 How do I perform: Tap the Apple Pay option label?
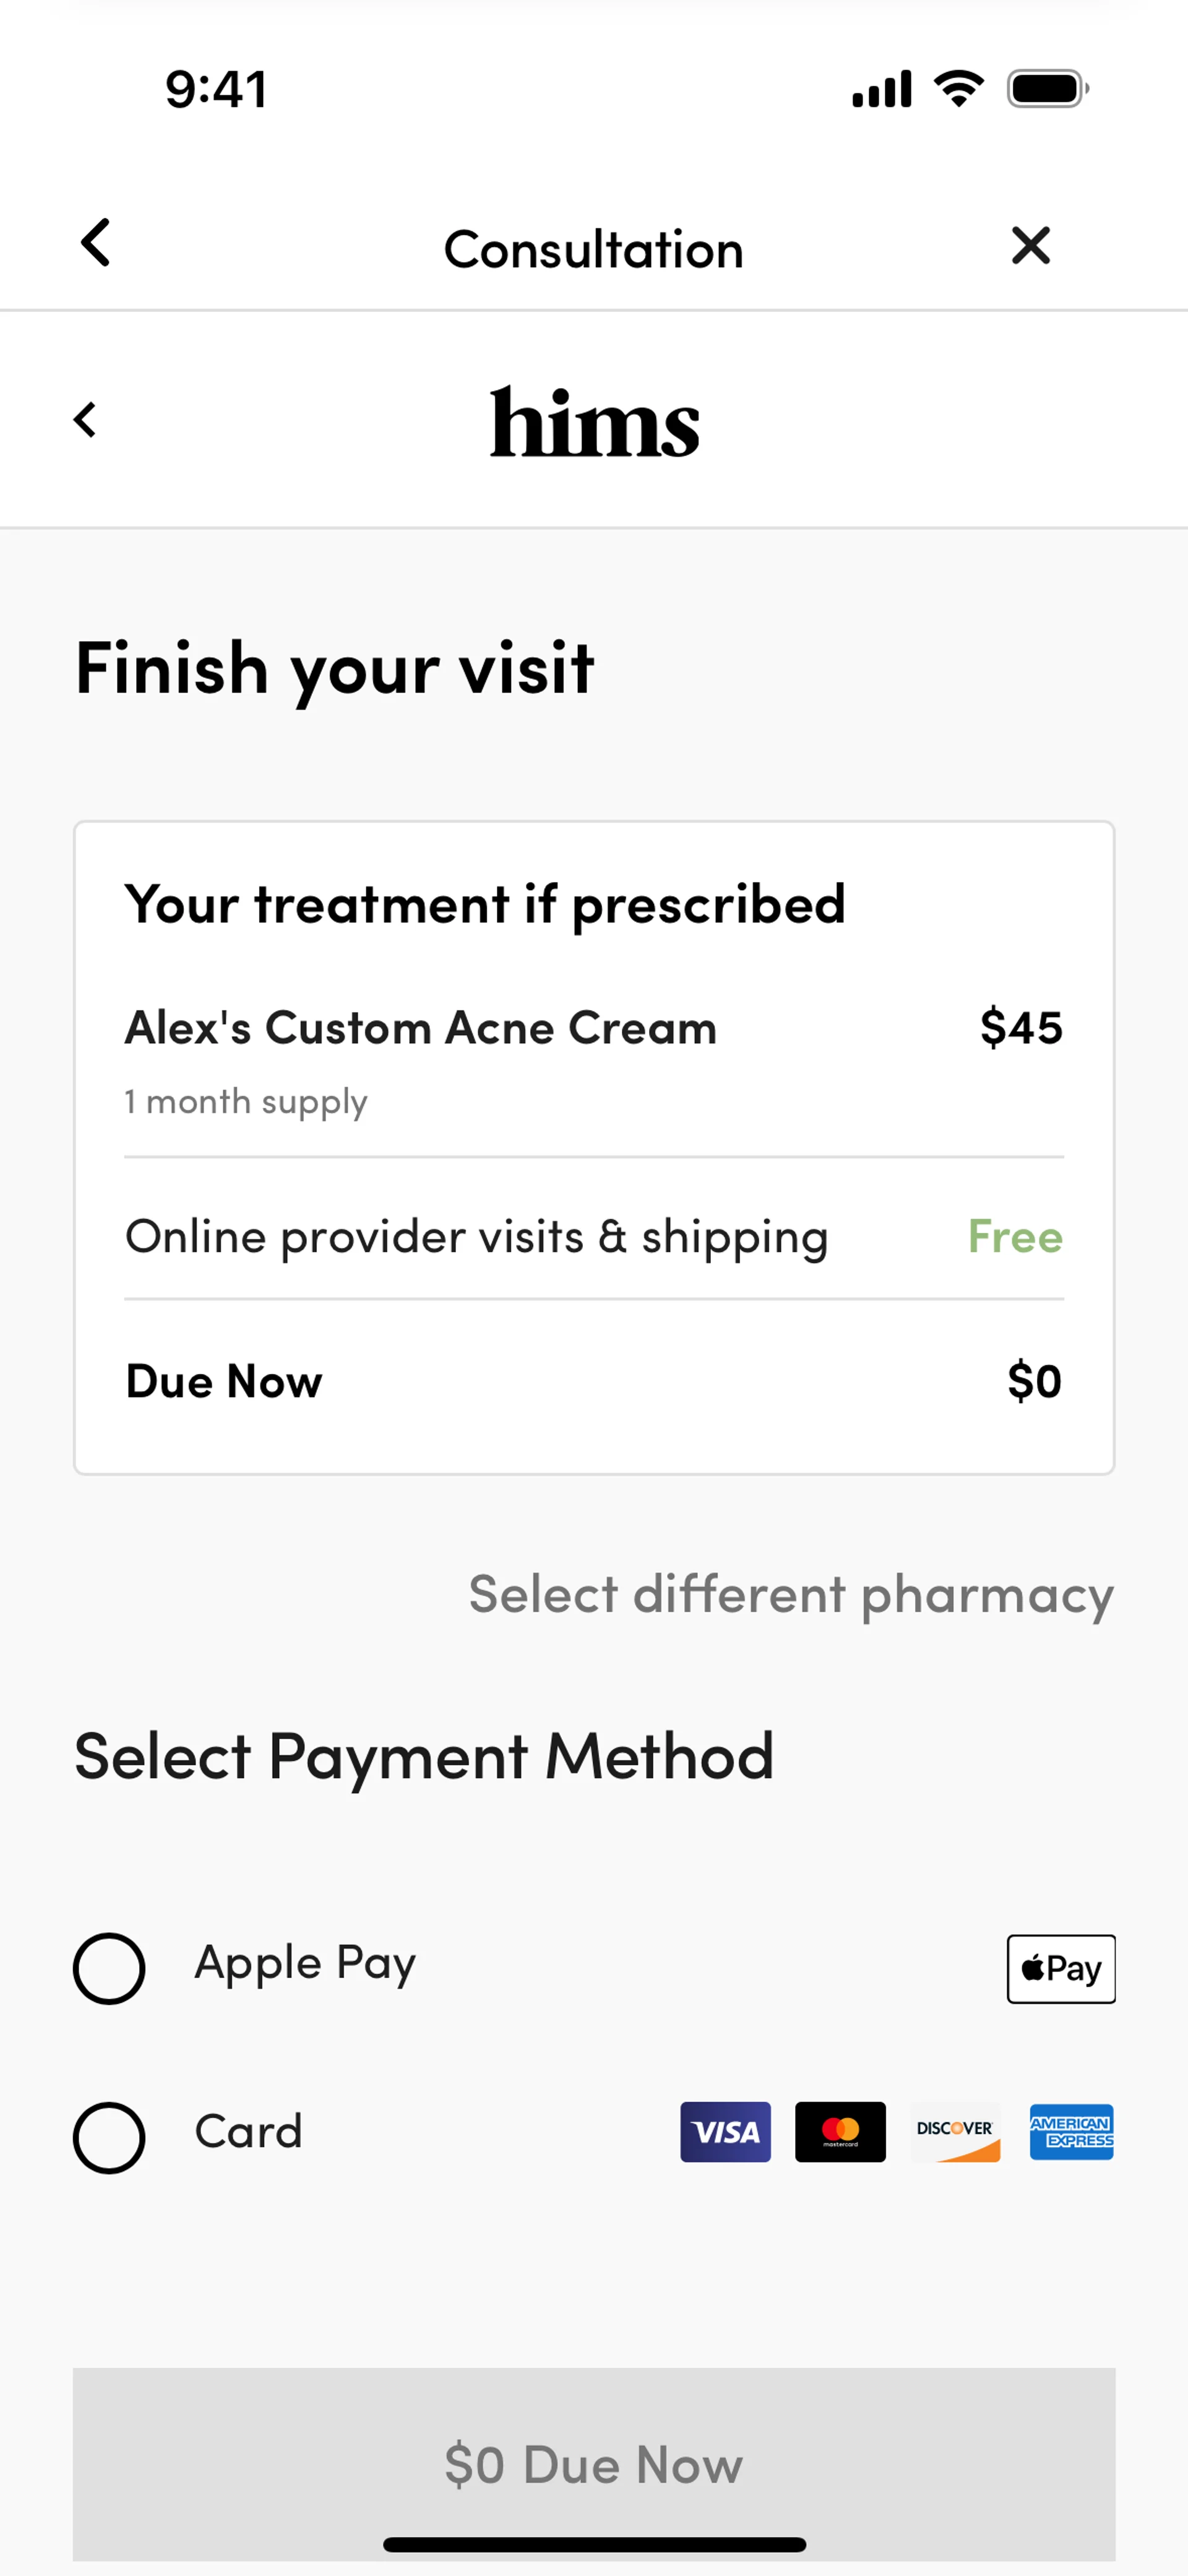(x=305, y=1962)
